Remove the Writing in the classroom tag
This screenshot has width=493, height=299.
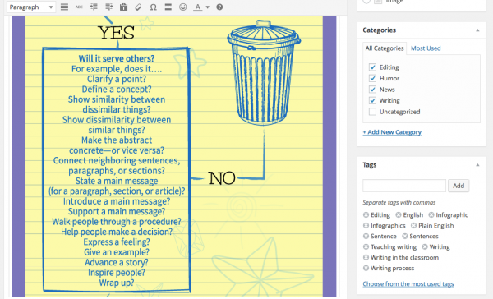click(366, 257)
